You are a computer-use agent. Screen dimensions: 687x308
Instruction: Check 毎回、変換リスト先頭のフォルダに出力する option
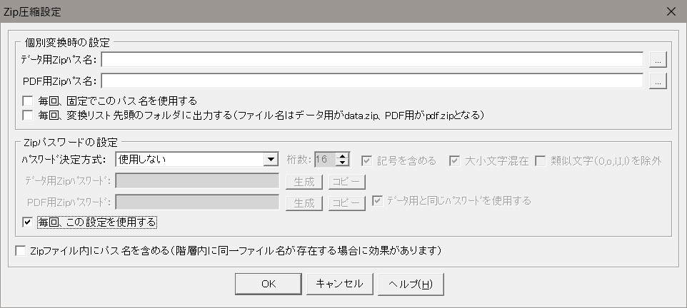[x=29, y=115]
